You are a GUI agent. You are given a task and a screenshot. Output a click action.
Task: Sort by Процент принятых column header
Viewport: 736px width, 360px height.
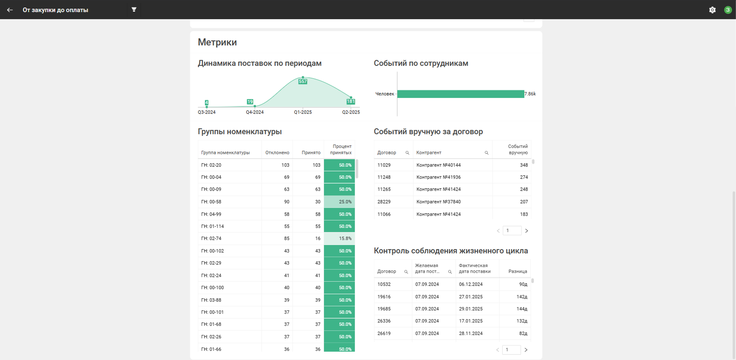(341, 149)
